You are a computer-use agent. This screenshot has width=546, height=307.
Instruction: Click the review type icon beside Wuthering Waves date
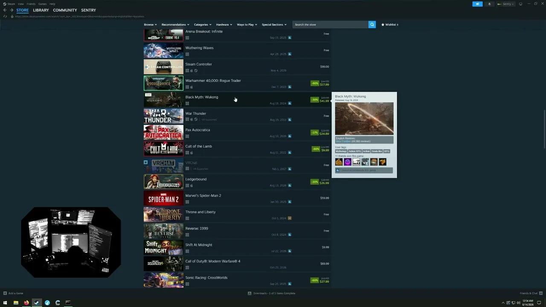pyautogui.click(x=290, y=54)
